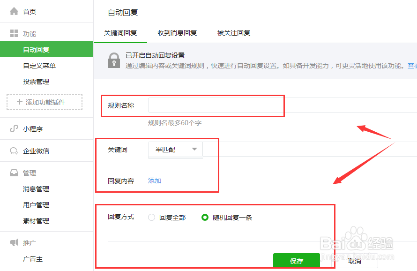Click the green 保存 save button
The width and height of the screenshot is (417, 271).
click(x=297, y=261)
